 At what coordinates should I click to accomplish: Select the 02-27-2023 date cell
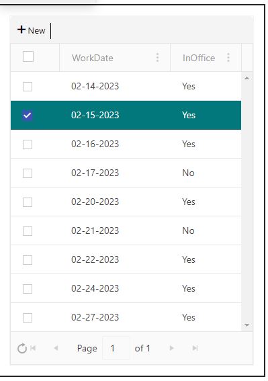click(x=95, y=317)
